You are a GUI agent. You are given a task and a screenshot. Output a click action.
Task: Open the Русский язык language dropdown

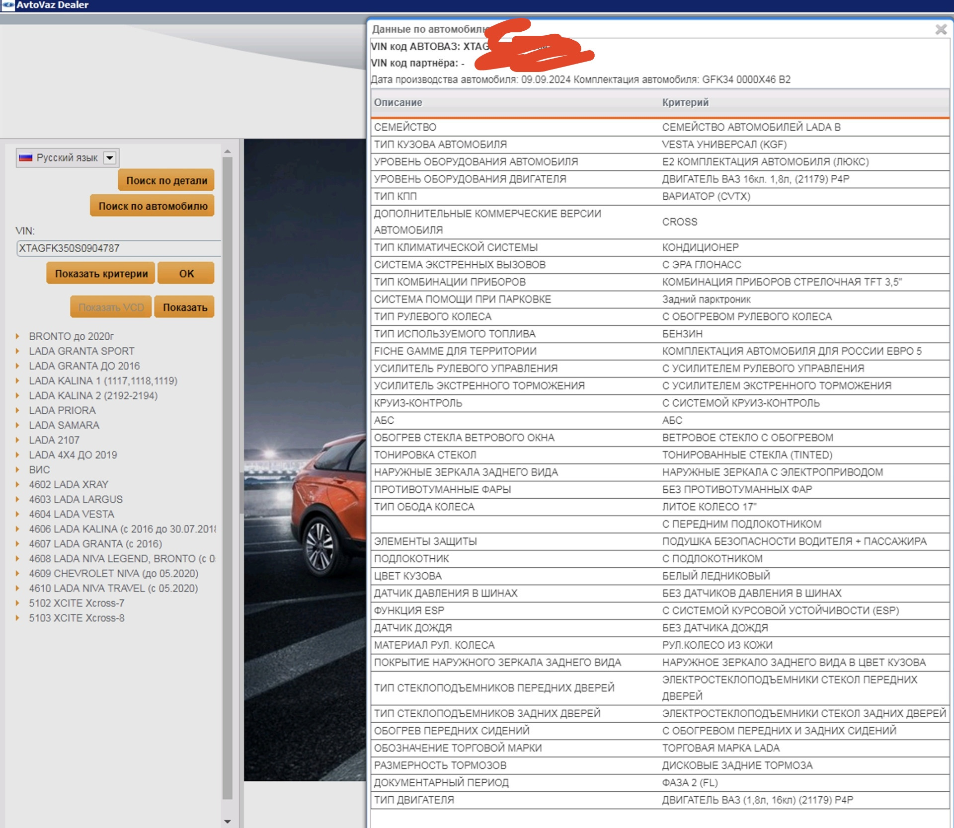(110, 158)
